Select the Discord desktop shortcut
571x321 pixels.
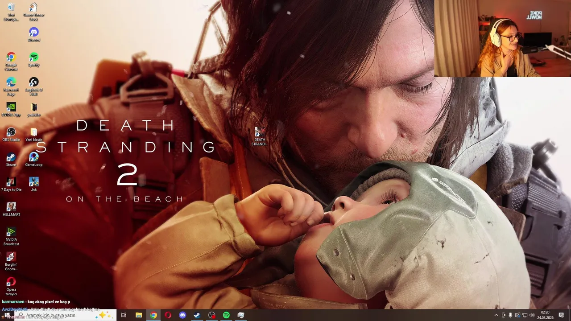point(33,34)
